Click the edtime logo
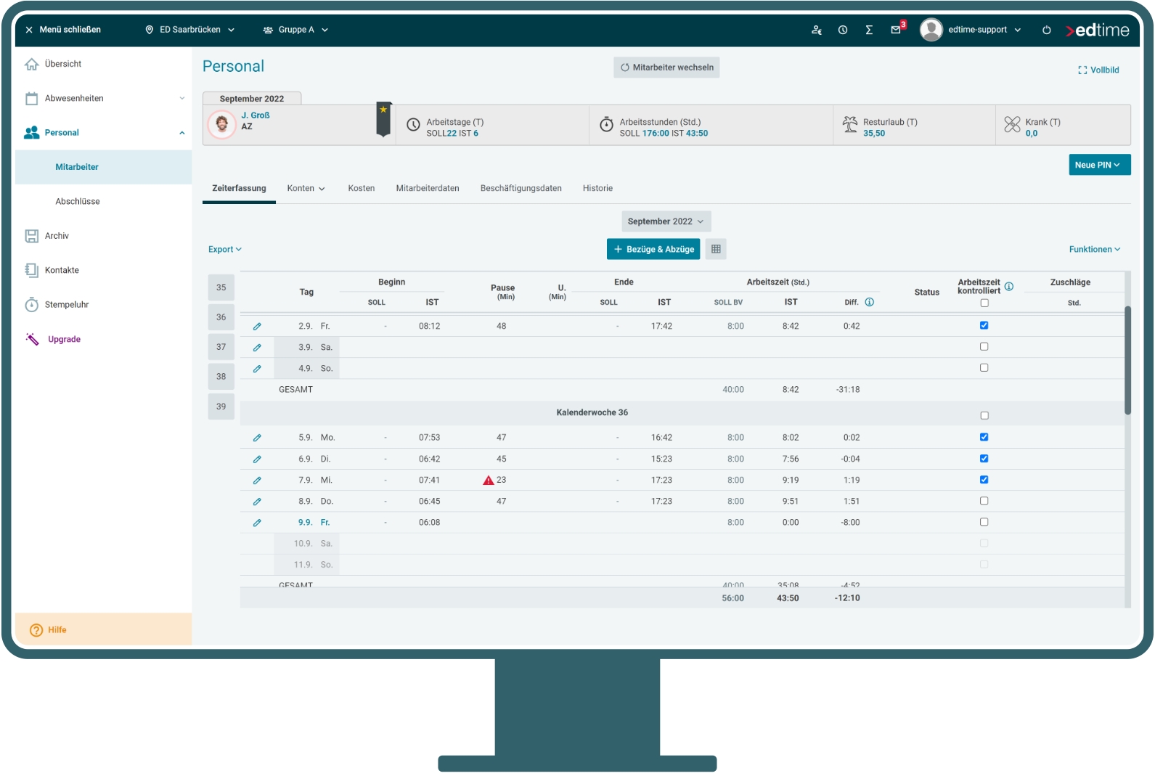The height and width of the screenshot is (784, 1155). [x=1097, y=30]
